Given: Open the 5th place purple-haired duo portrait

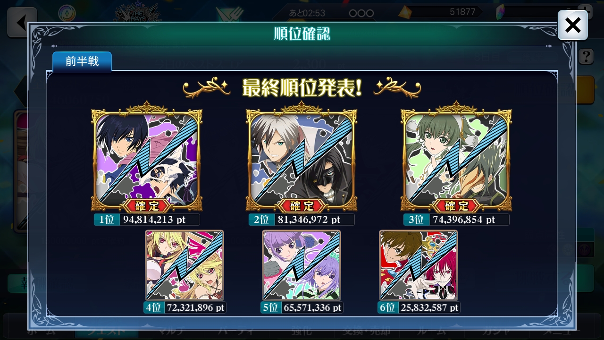Looking at the screenshot, I should coord(302,265).
